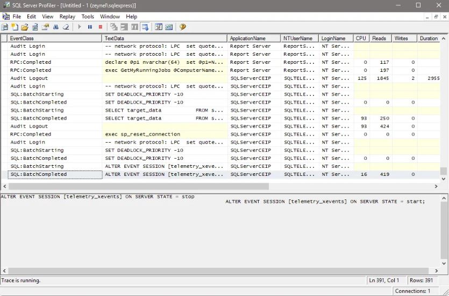Toggle the Auto Scroll window icon
This screenshot has width=449, height=296.
145,27
